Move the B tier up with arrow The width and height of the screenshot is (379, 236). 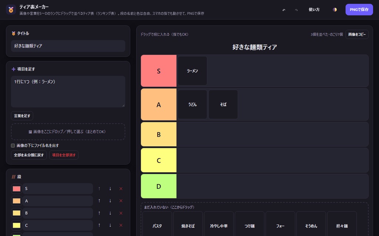[x=99, y=213]
